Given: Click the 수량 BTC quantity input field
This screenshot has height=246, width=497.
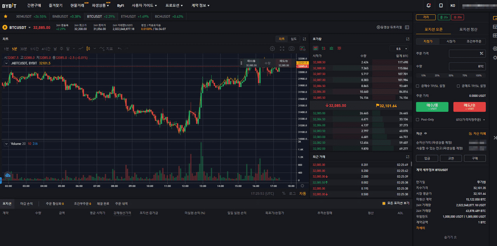Looking at the screenshot, I should pos(467,66).
